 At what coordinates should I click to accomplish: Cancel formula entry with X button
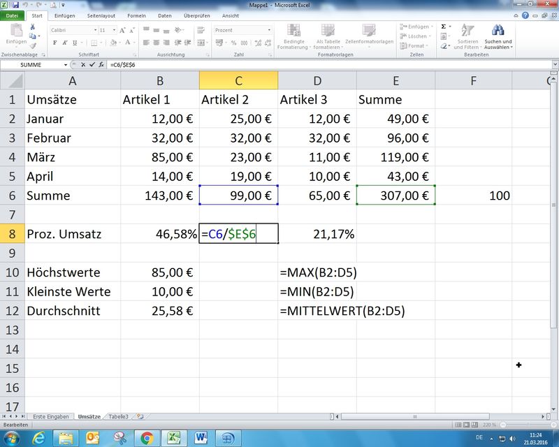[x=83, y=64]
